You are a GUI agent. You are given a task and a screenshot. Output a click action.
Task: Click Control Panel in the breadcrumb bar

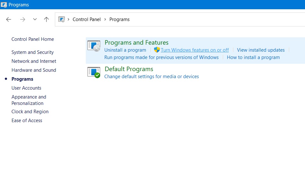point(86,19)
